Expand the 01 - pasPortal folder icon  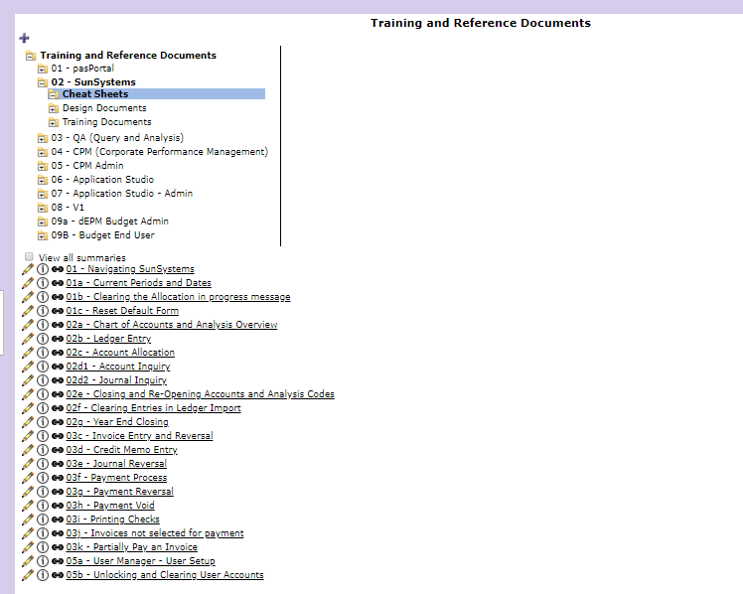tap(42, 70)
